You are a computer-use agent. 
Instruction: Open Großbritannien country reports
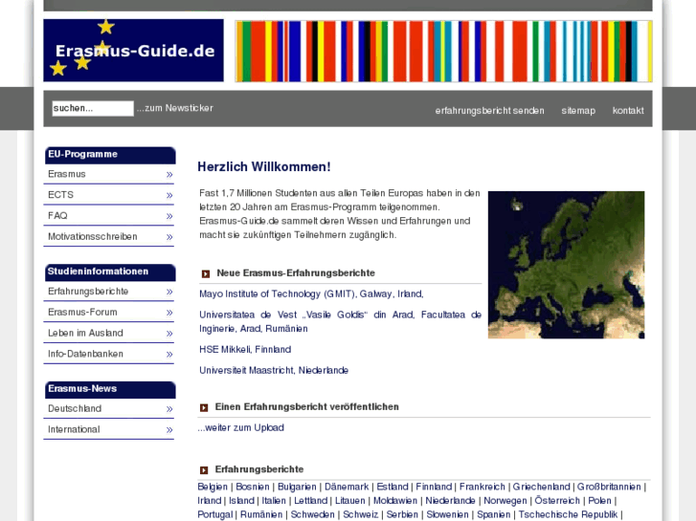tap(609, 487)
